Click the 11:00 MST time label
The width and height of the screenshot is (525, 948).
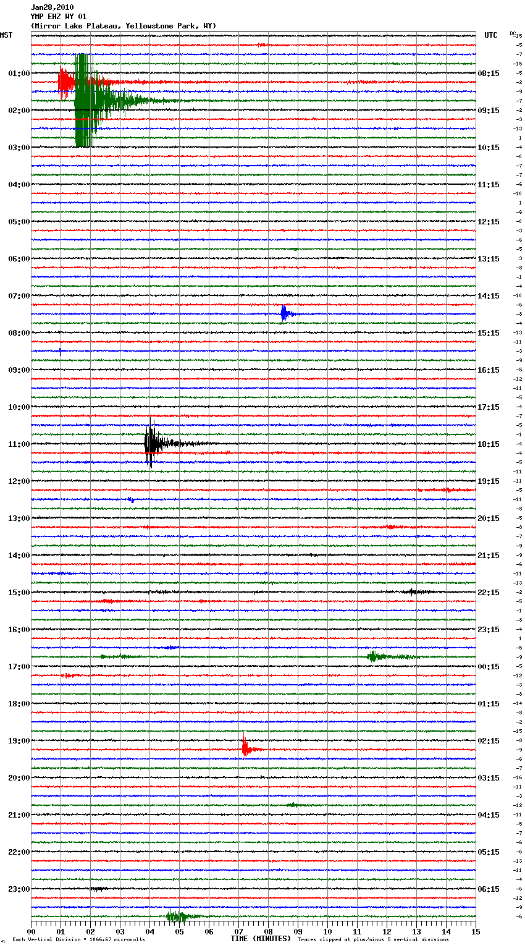19,444
